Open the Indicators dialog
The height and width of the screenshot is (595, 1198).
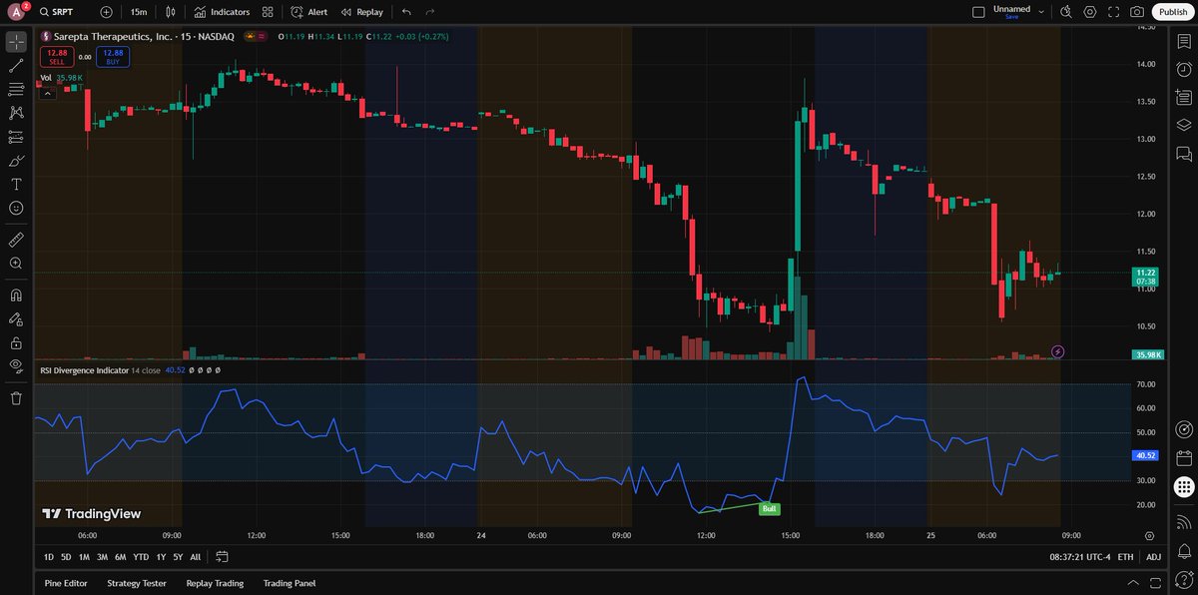[223, 12]
